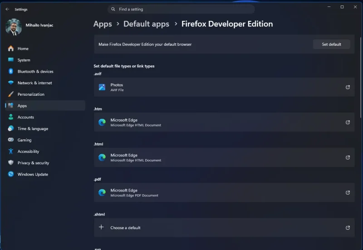
Task: Click the Gaming controller icon
Action: [10, 140]
